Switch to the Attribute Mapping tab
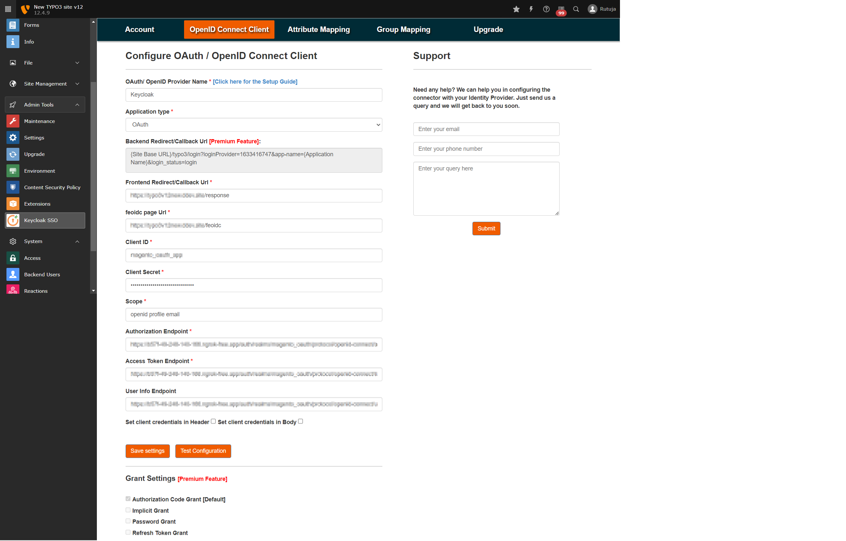Image resolution: width=846 pixels, height=541 pixels. pos(318,29)
